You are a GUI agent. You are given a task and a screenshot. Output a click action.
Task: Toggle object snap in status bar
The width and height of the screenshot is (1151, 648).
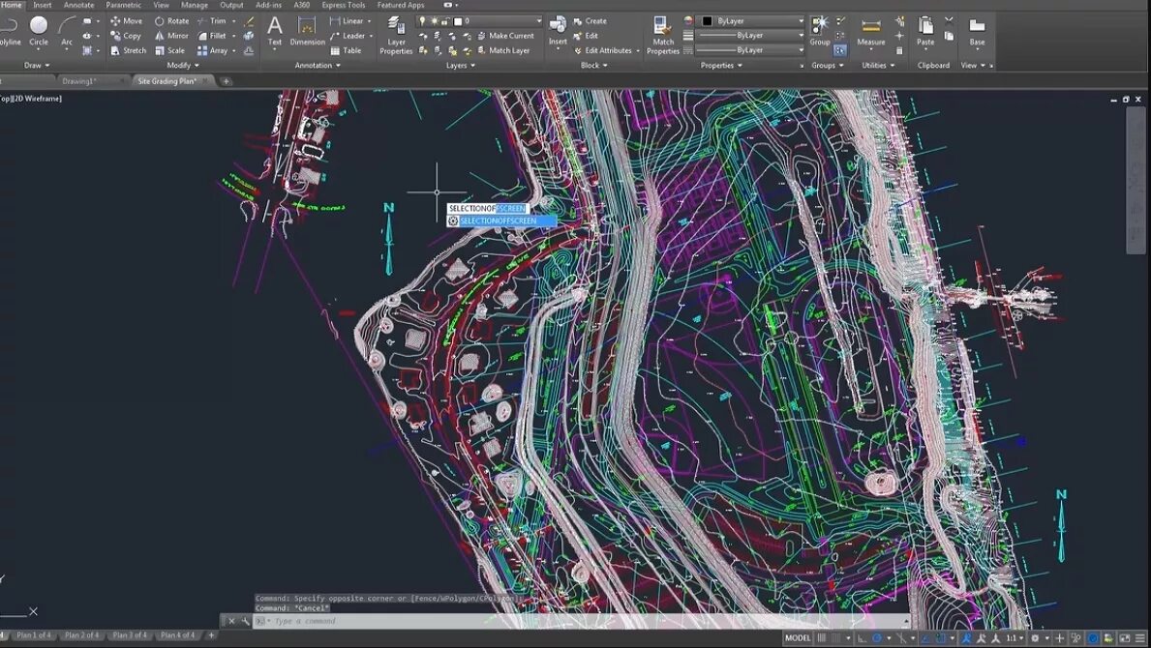pyautogui.click(x=941, y=637)
